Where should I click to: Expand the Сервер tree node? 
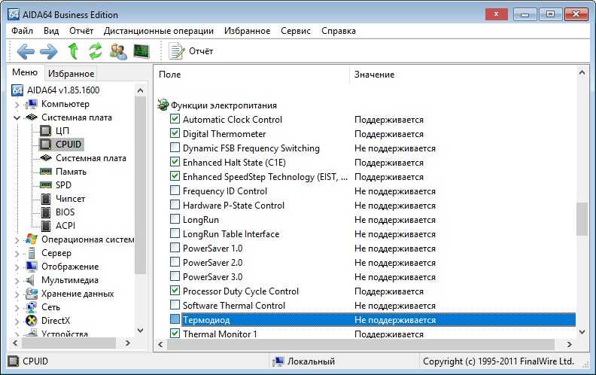17,254
